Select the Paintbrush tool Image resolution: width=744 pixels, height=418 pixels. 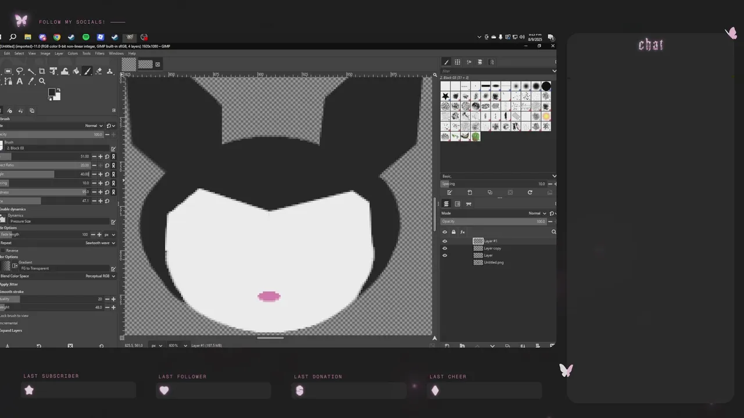pos(87,71)
